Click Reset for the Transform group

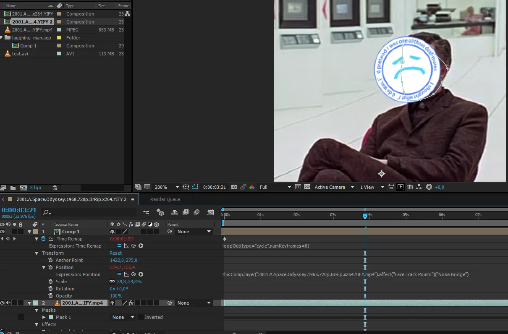[x=115, y=253]
